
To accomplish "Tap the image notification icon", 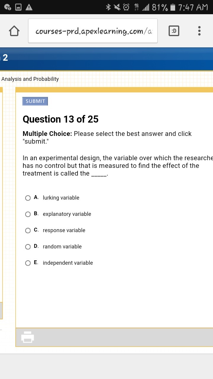I will tap(18, 7).
